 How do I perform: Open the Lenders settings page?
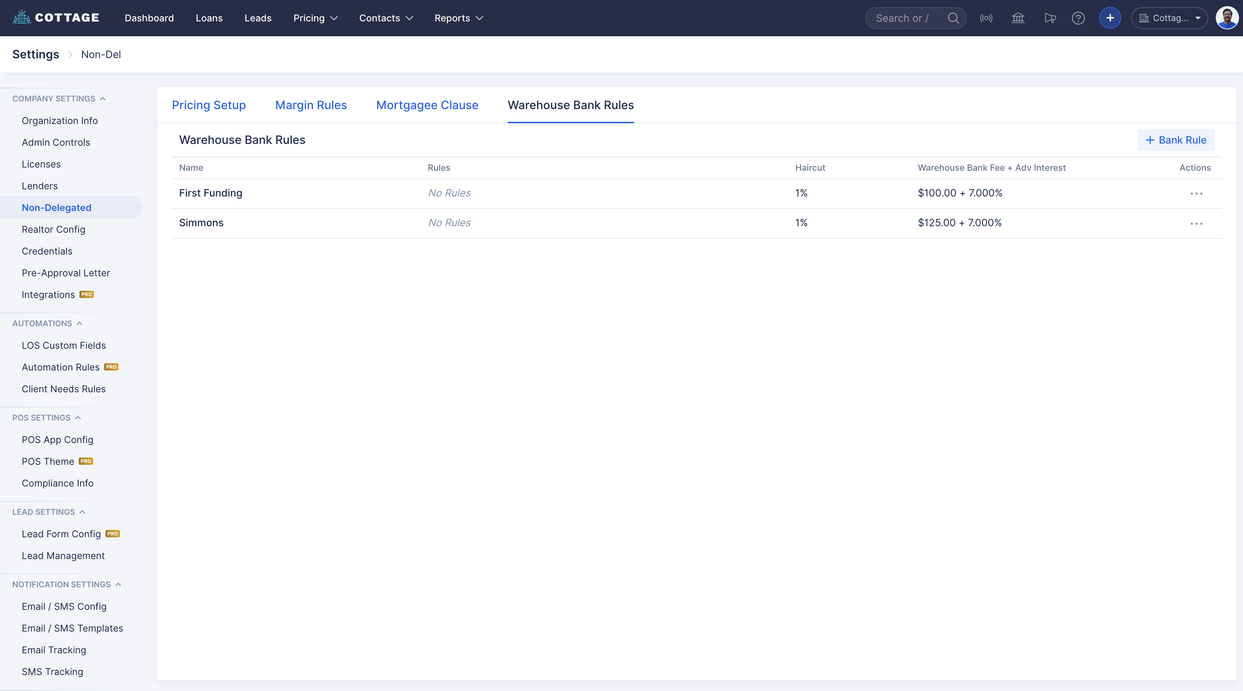[40, 186]
